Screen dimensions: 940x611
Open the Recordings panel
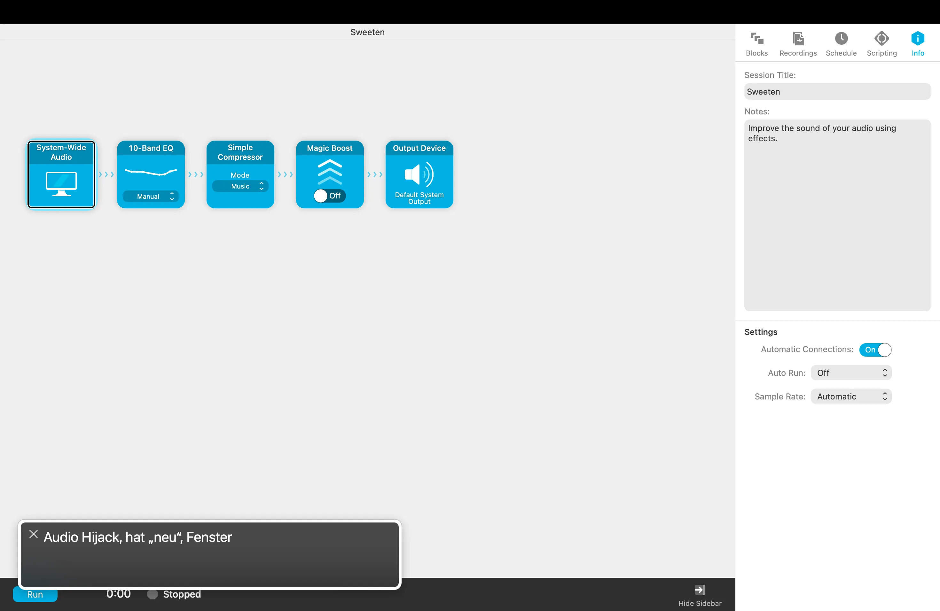[x=798, y=43]
